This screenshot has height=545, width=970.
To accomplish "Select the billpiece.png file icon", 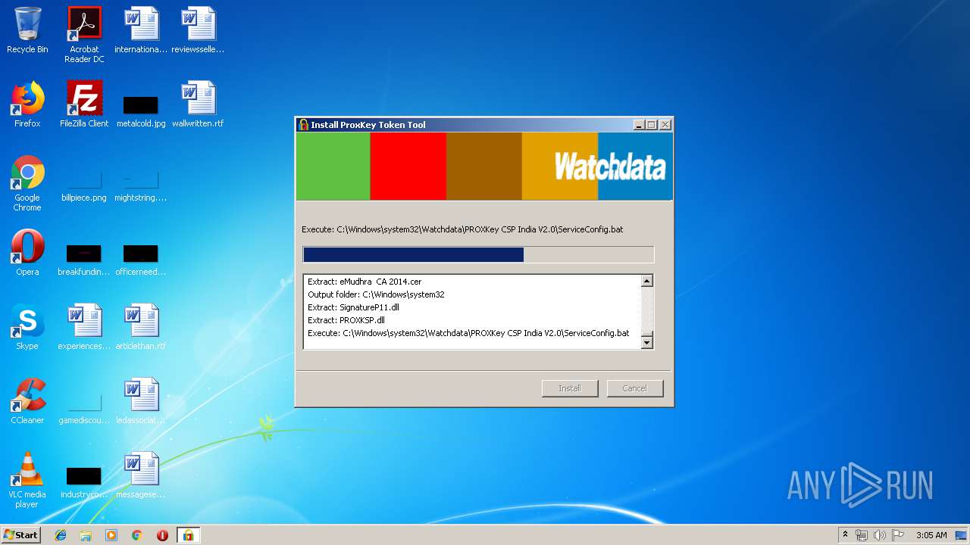I will [x=84, y=186].
